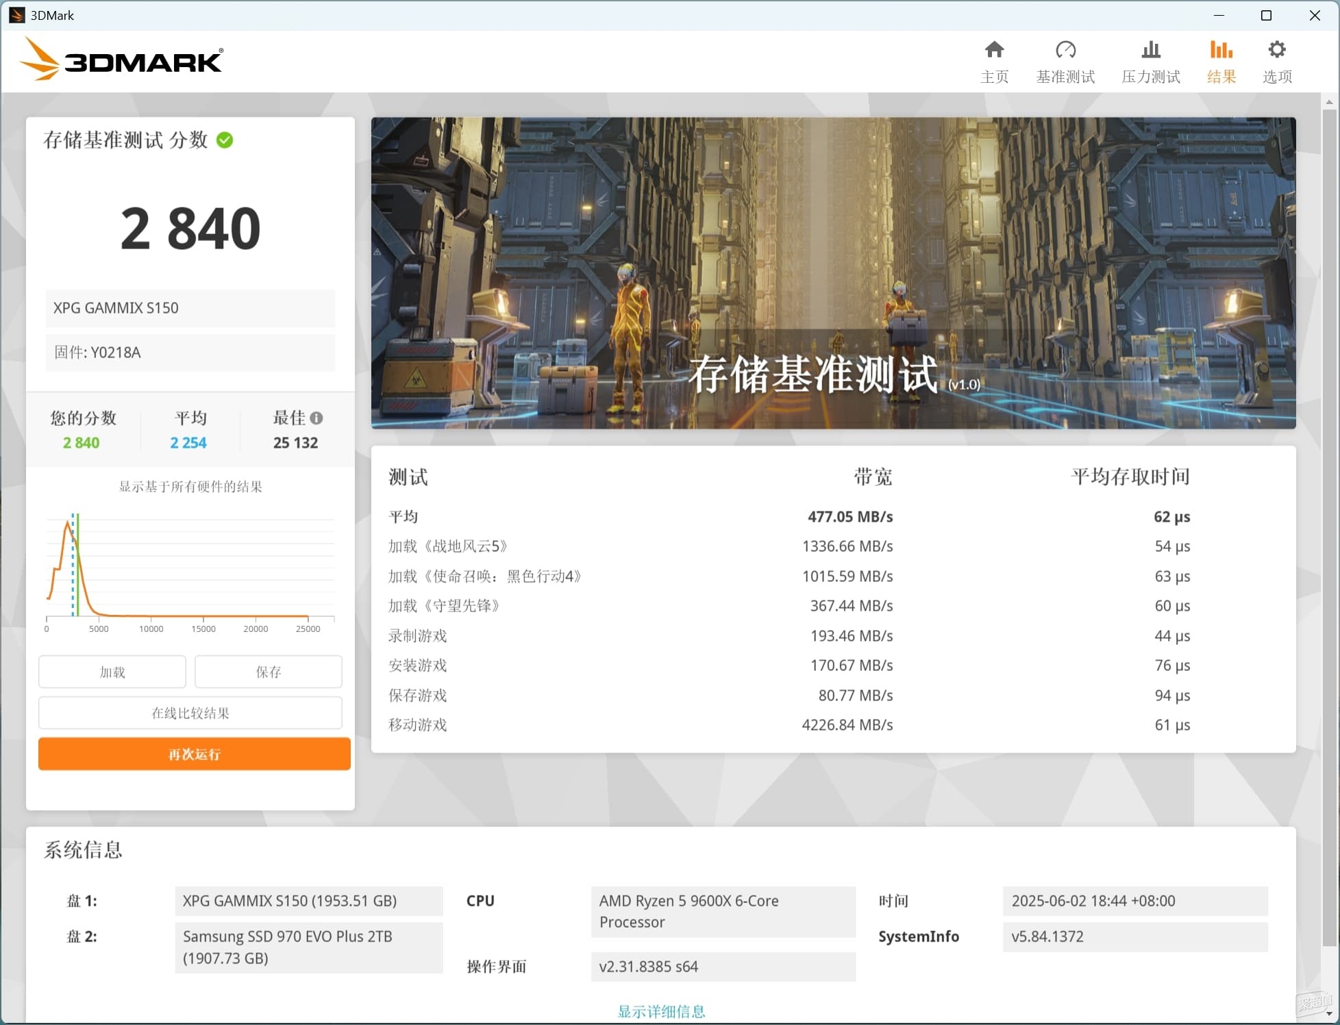Click the 4226.84 MB/s bandwidth value
The height and width of the screenshot is (1025, 1340).
(x=847, y=725)
